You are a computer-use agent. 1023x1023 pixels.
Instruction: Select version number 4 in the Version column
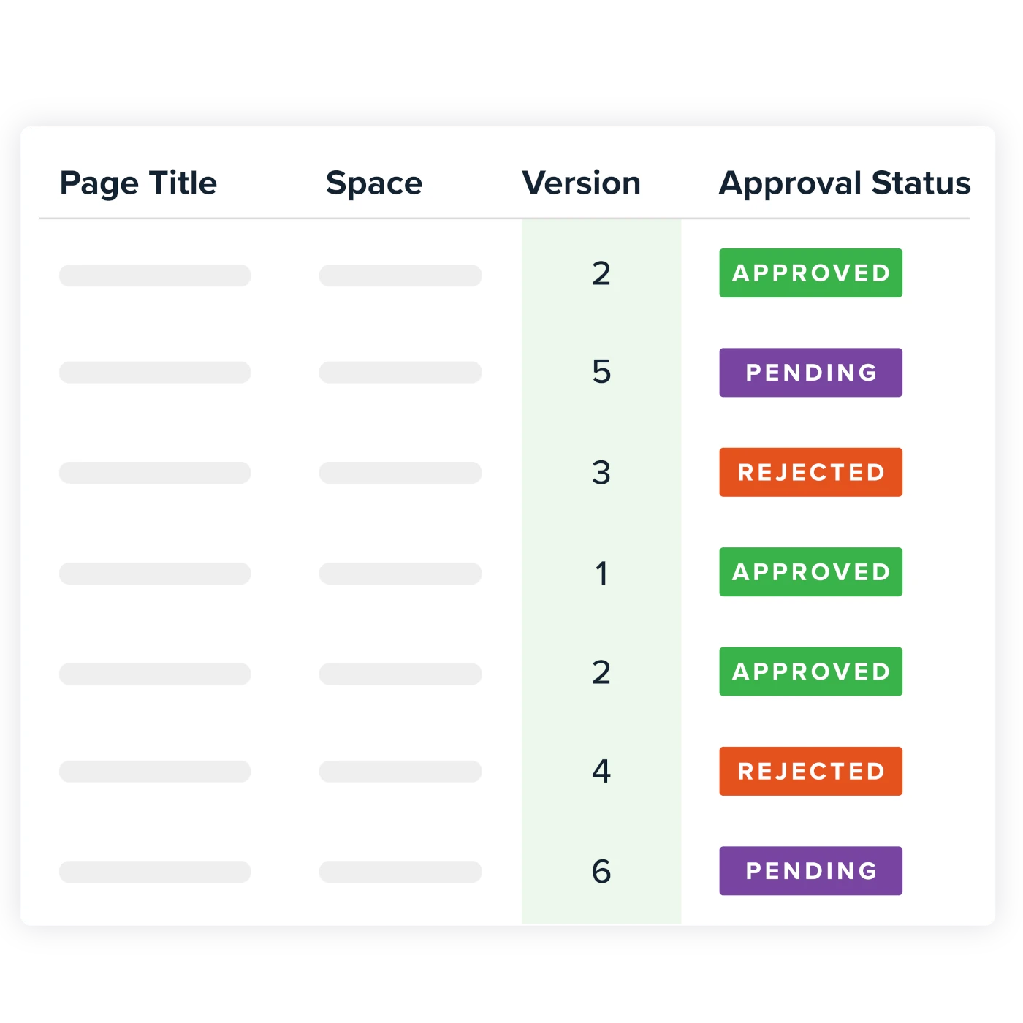601,771
